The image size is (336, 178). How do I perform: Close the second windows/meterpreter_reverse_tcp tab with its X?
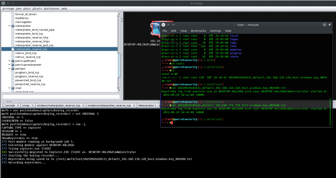(134, 106)
